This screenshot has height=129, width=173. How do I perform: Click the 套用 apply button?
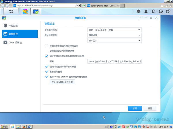[135, 108]
